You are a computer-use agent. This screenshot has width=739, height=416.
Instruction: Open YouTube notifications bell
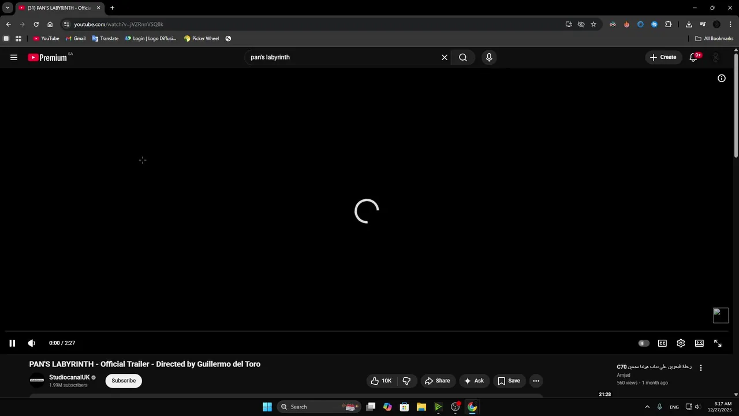click(x=694, y=57)
